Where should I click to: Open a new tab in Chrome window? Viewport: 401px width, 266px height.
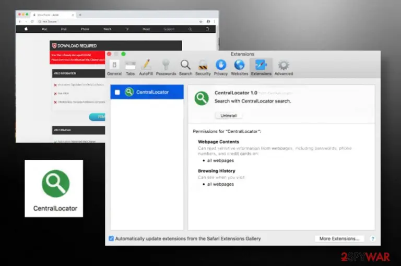point(80,15)
